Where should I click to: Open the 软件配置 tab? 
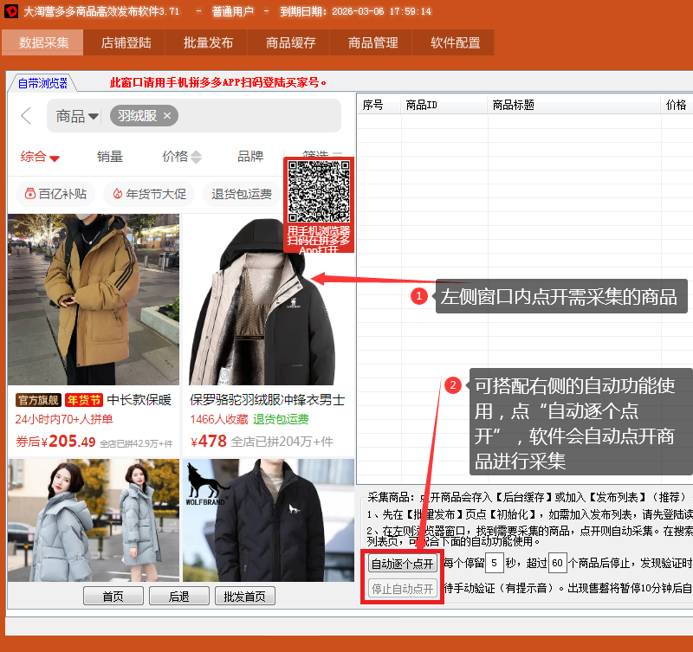(x=455, y=42)
